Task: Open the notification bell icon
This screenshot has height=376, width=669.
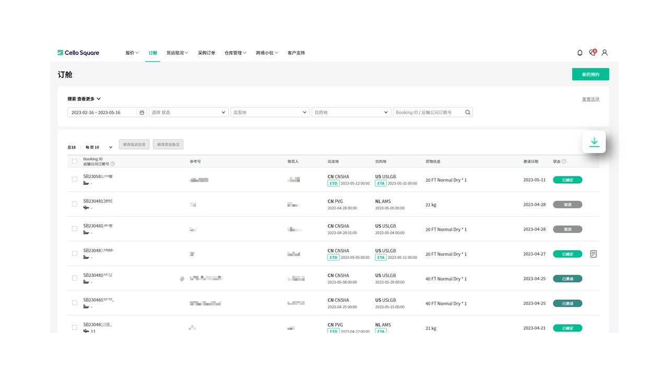Action: 580,53
